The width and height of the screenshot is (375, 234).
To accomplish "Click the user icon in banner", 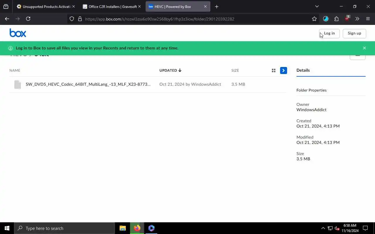I will [11, 48].
